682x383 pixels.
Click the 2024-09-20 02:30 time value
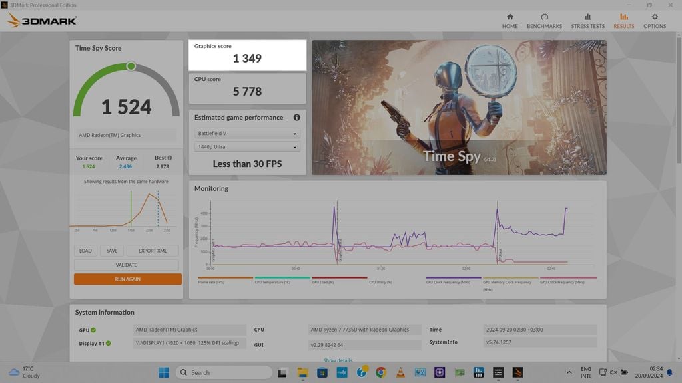point(539,330)
